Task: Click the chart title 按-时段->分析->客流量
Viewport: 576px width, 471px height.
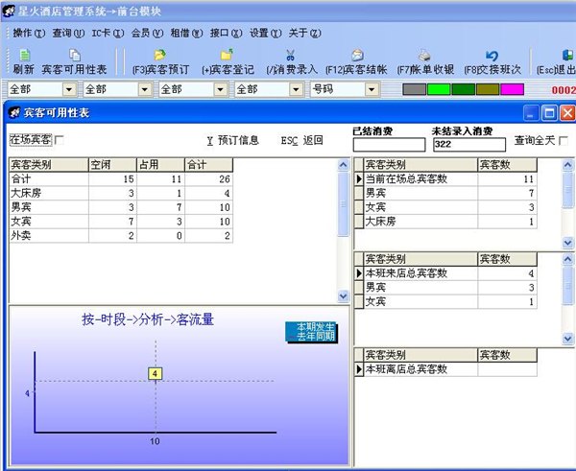Action: (x=148, y=319)
